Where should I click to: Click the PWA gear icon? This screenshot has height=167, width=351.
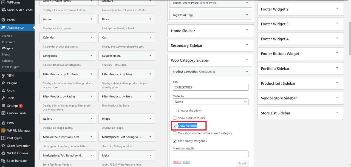(3, 123)
